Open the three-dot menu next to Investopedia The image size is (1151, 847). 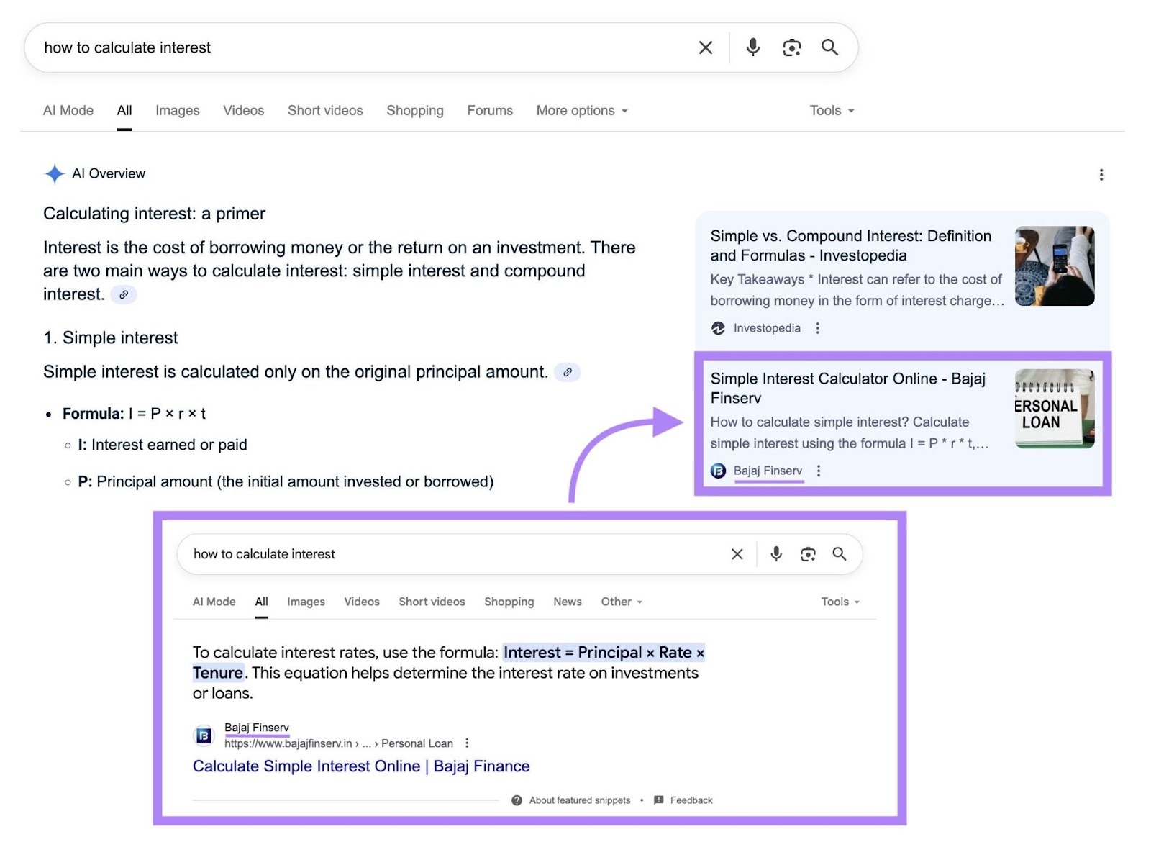click(818, 327)
